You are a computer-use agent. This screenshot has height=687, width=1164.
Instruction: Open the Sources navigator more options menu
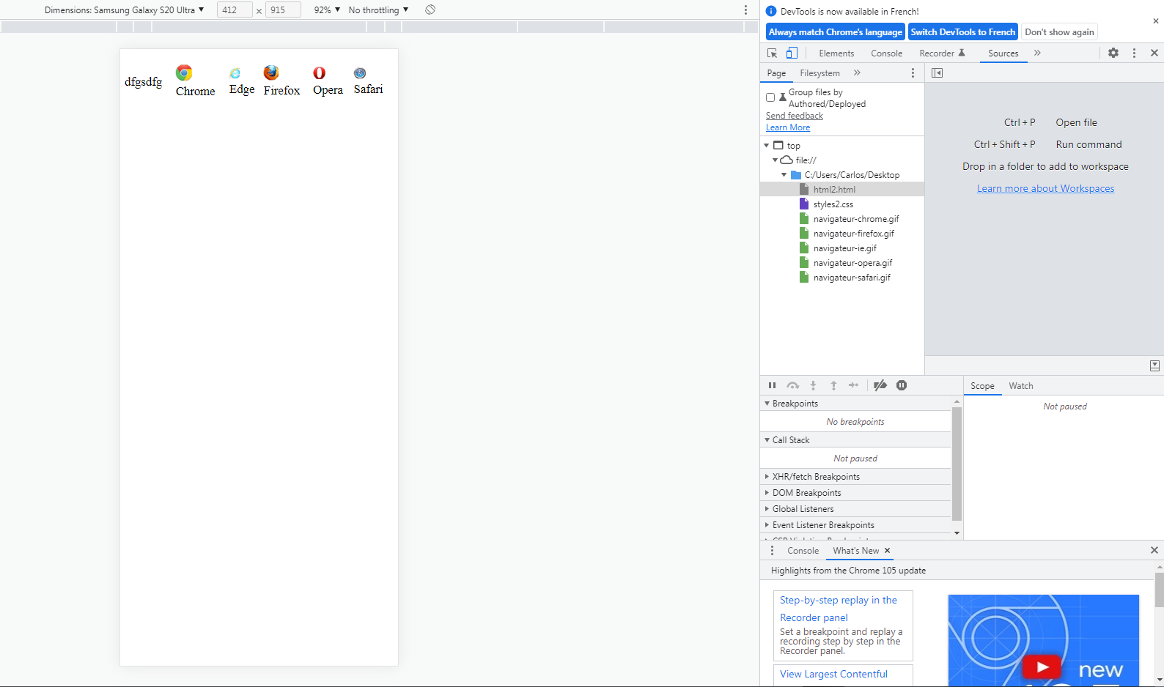click(x=913, y=73)
